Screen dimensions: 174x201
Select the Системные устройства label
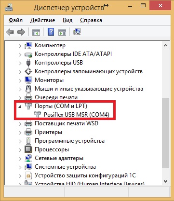65,167
